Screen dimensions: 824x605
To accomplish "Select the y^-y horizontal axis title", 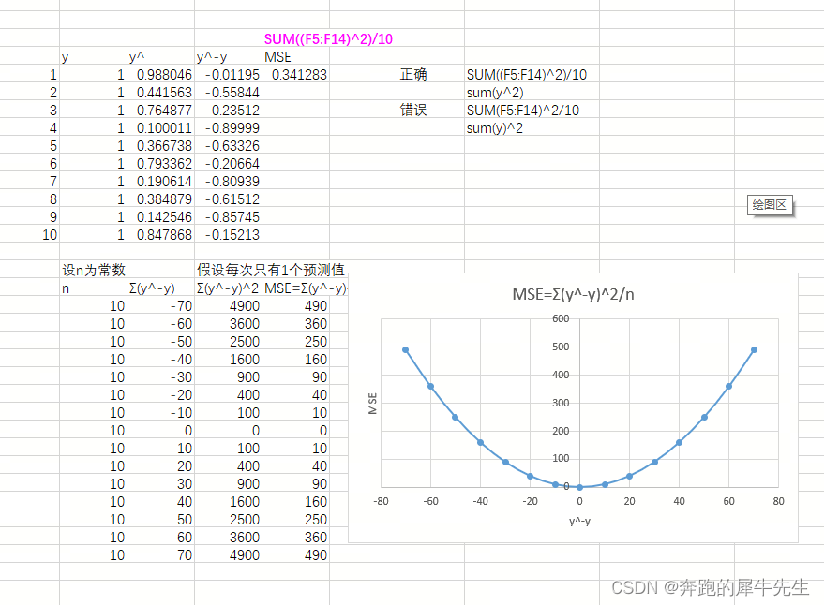I will point(579,521).
